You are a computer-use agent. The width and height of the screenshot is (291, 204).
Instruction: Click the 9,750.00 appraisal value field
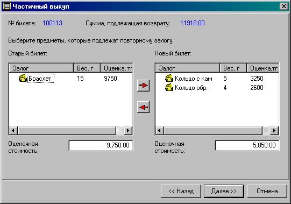pos(101,145)
